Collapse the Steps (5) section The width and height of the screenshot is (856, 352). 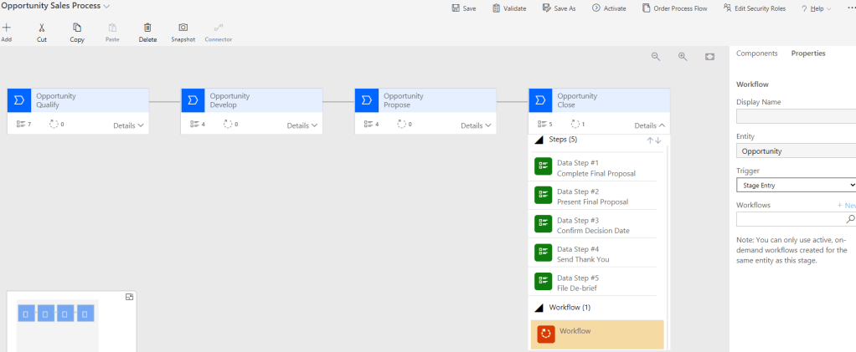[539, 140]
